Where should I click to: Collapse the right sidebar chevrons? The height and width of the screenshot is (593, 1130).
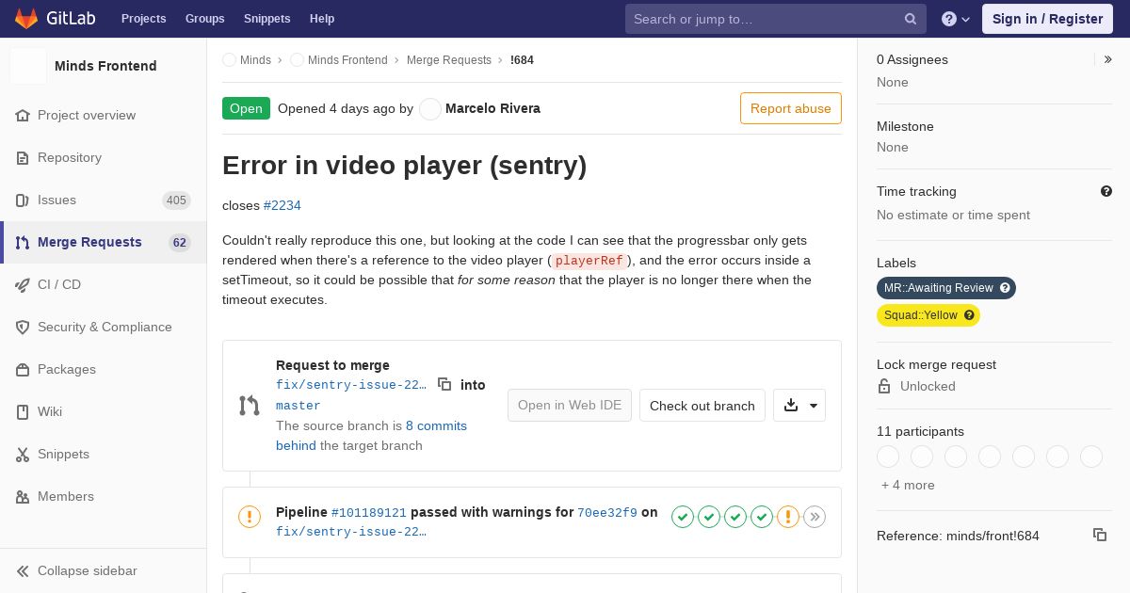(1107, 59)
